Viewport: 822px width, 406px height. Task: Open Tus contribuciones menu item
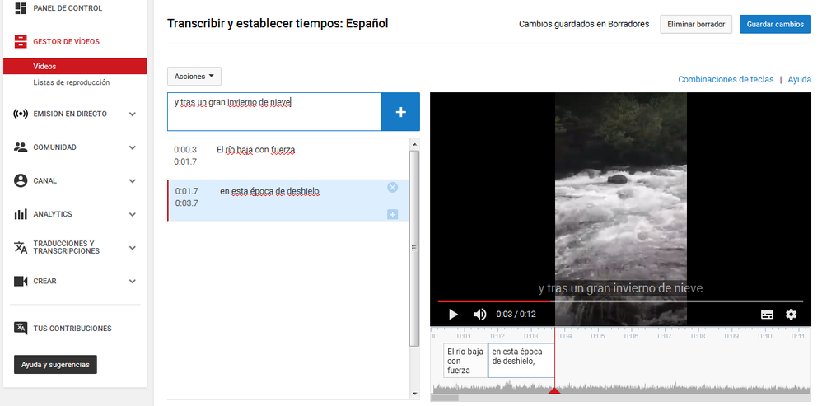pos(72,329)
